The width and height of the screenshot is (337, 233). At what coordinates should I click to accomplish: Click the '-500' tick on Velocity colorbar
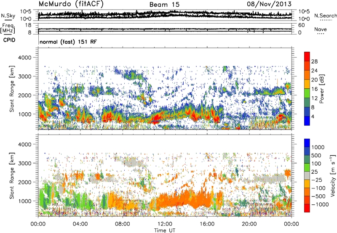tap(318, 196)
